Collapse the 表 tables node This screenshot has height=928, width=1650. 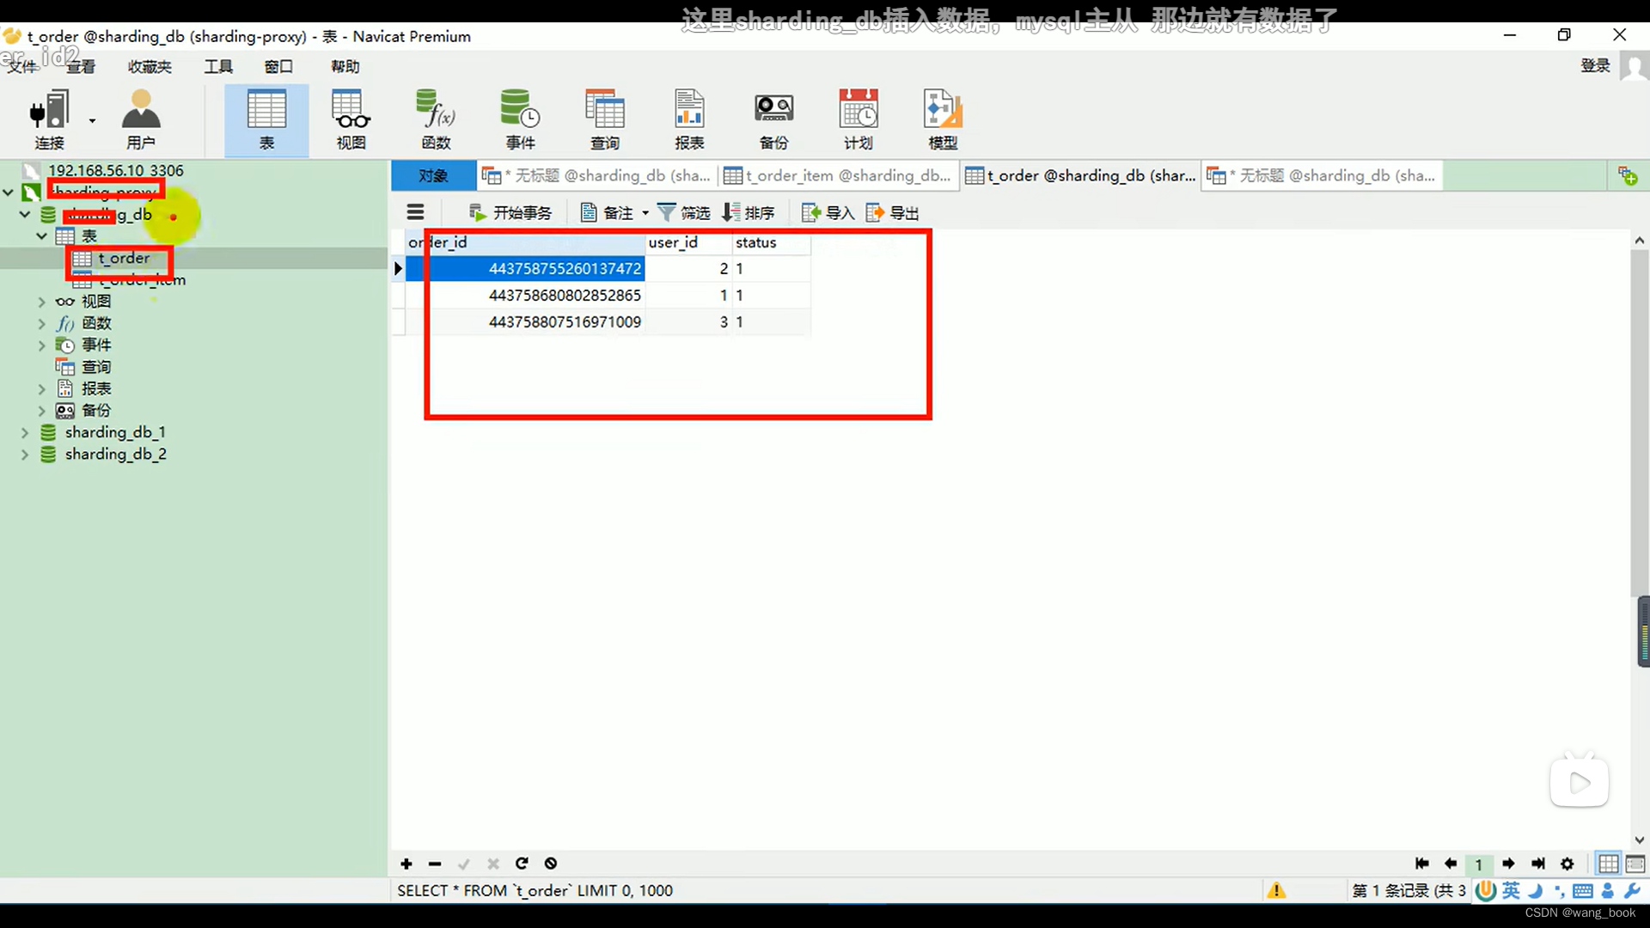point(41,235)
